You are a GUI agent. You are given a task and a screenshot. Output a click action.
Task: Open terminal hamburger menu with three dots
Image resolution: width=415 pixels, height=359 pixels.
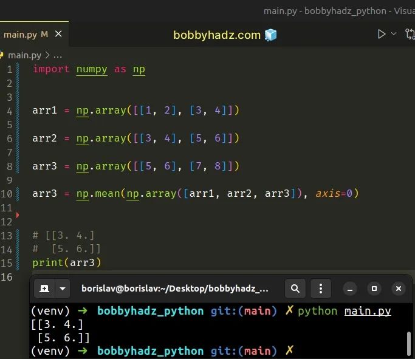tap(320, 289)
